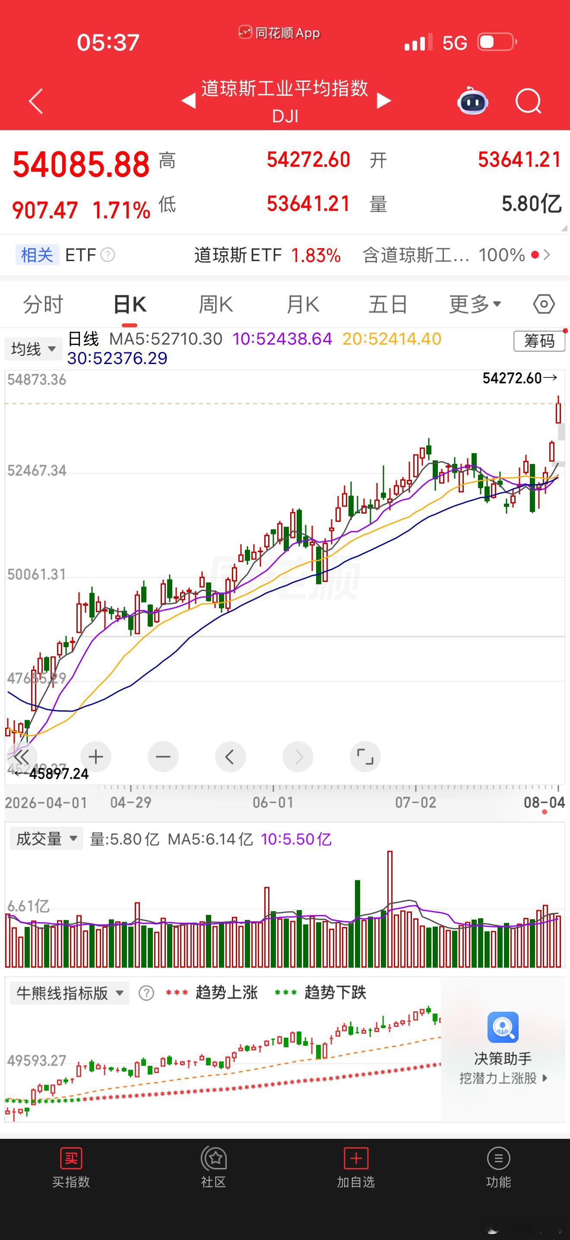Open the 决策助手 icon
570x1240 pixels.
click(x=503, y=1027)
